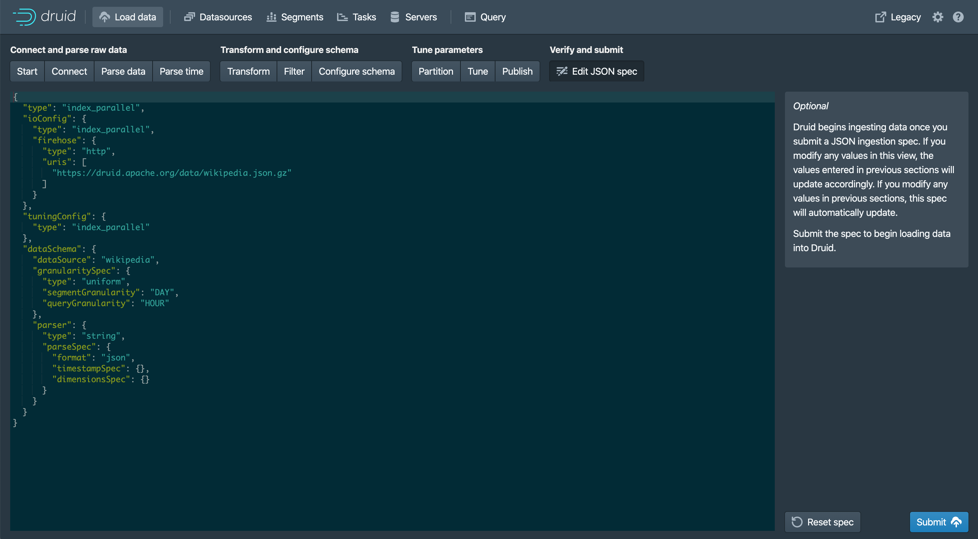The image size is (978, 539).
Task: Click the Load data cloud upload icon
Action: pos(104,17)
